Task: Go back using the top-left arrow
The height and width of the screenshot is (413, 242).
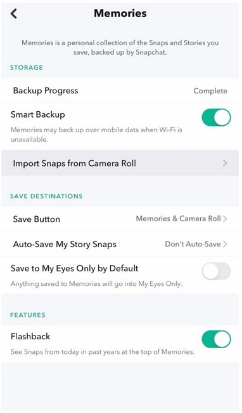Action: point(14,13)
